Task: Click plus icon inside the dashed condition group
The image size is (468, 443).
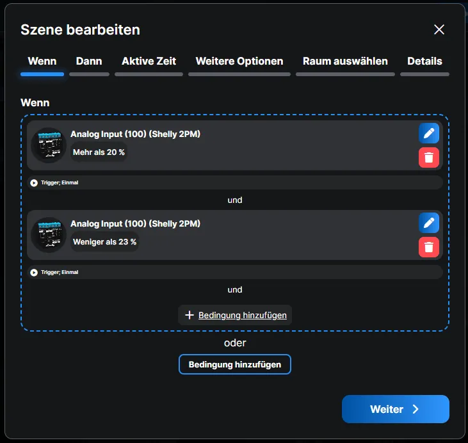Action: pos(189,315)
